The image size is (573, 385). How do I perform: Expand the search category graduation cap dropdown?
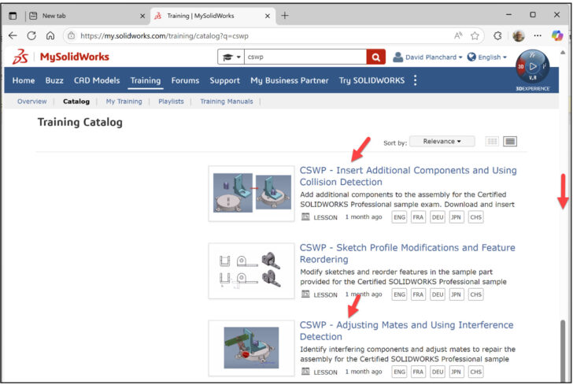coord(231,57)
